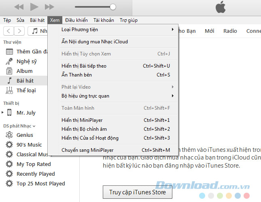Open the music note media picker
Viewport: 261px width, 202px height.
click(38, 31)
